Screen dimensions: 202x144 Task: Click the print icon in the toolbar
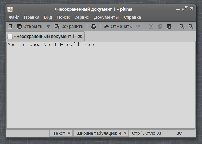(x=94, y=27)
